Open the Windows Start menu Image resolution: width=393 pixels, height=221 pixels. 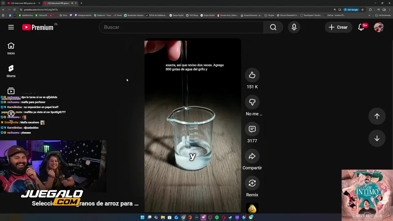coord(142,217)
